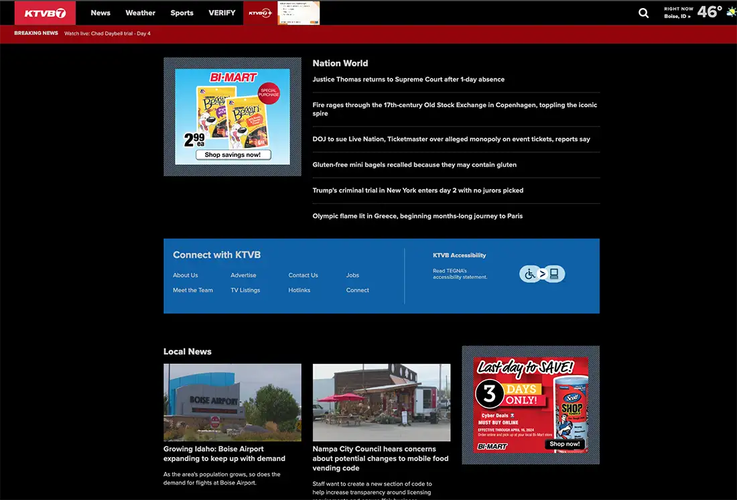Open Olympic flame lit in Greece story
737x500 pixels.
[x=417, y=216]
